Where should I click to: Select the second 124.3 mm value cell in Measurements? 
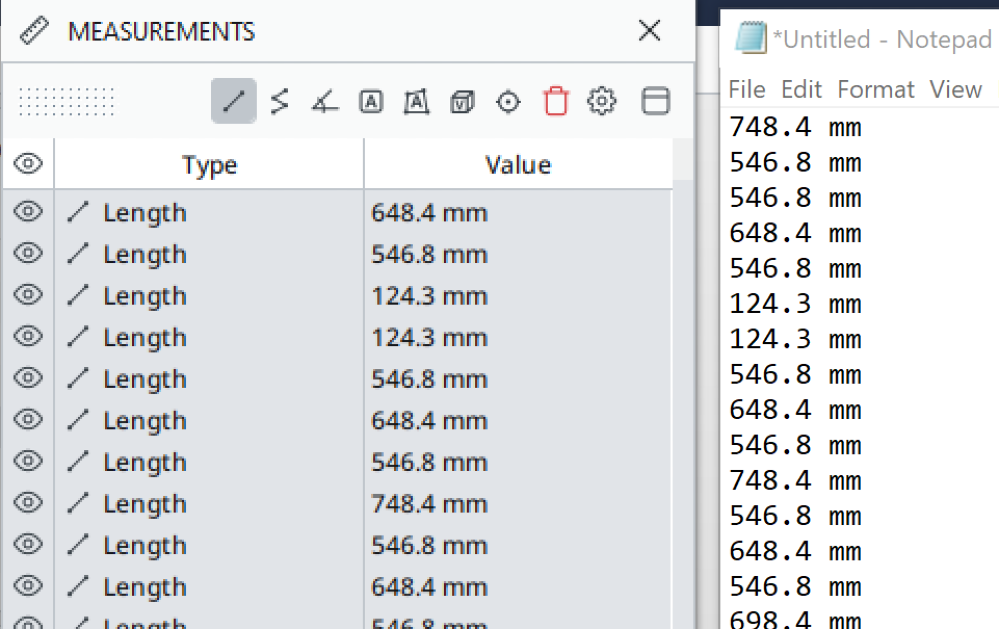(518, 337)
